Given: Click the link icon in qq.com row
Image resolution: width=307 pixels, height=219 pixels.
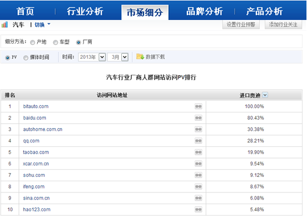Looking at the screenshot, I should (198, 141).
